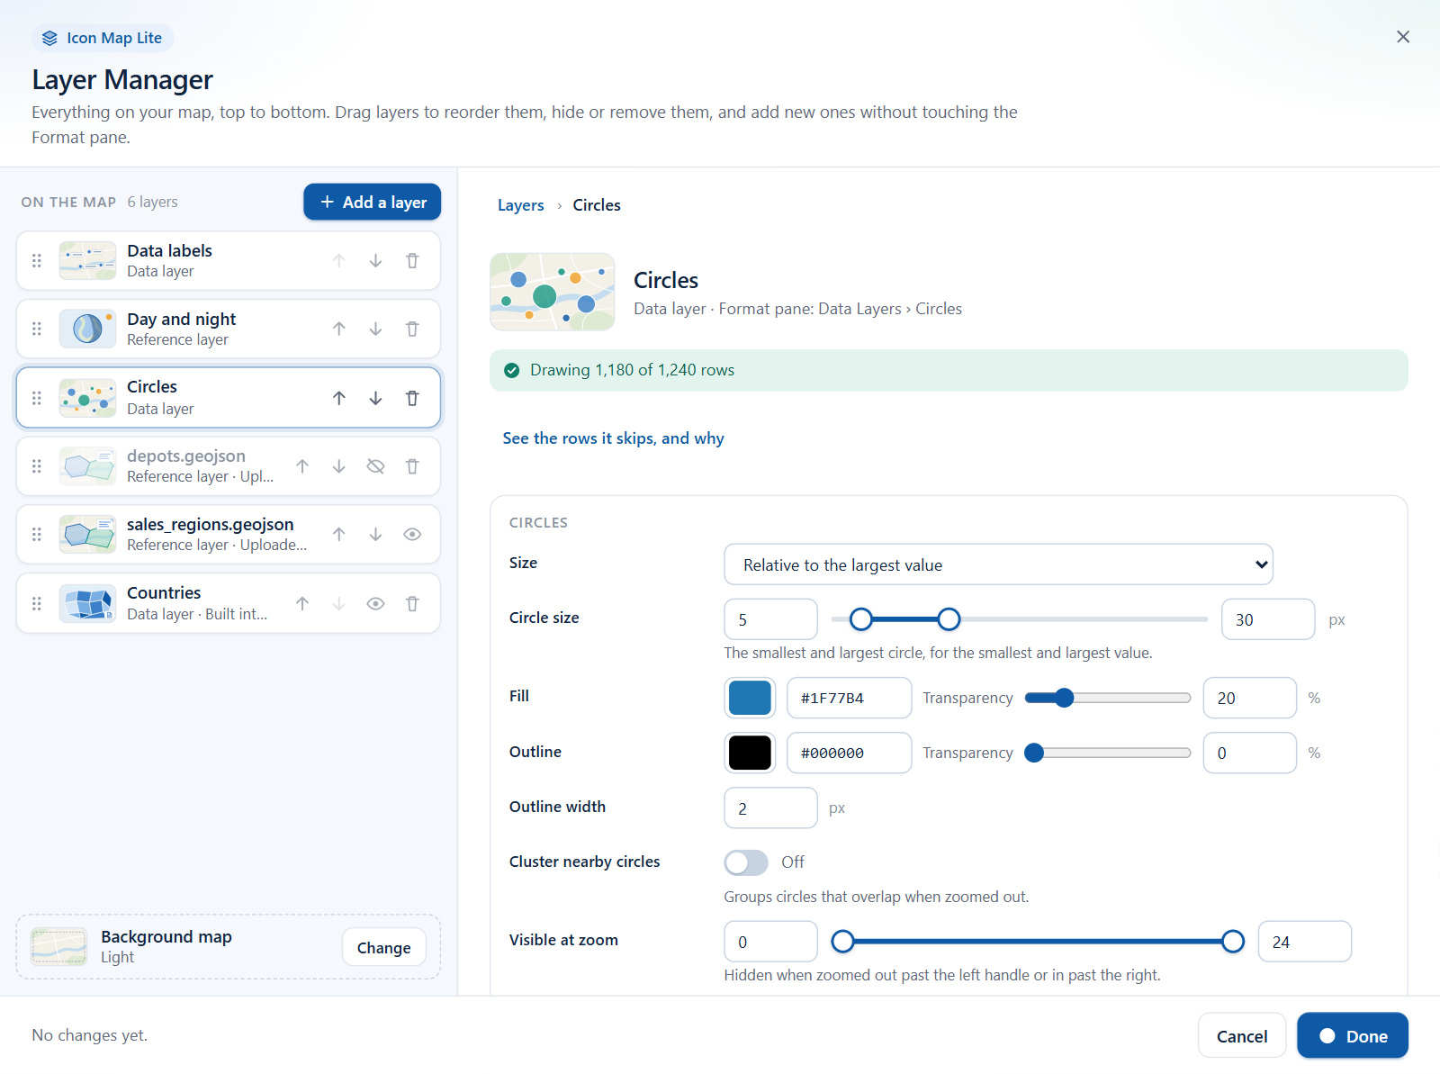Cancel the layer changes
Screen dimensions: 1440x1074
[1242, 1036]
